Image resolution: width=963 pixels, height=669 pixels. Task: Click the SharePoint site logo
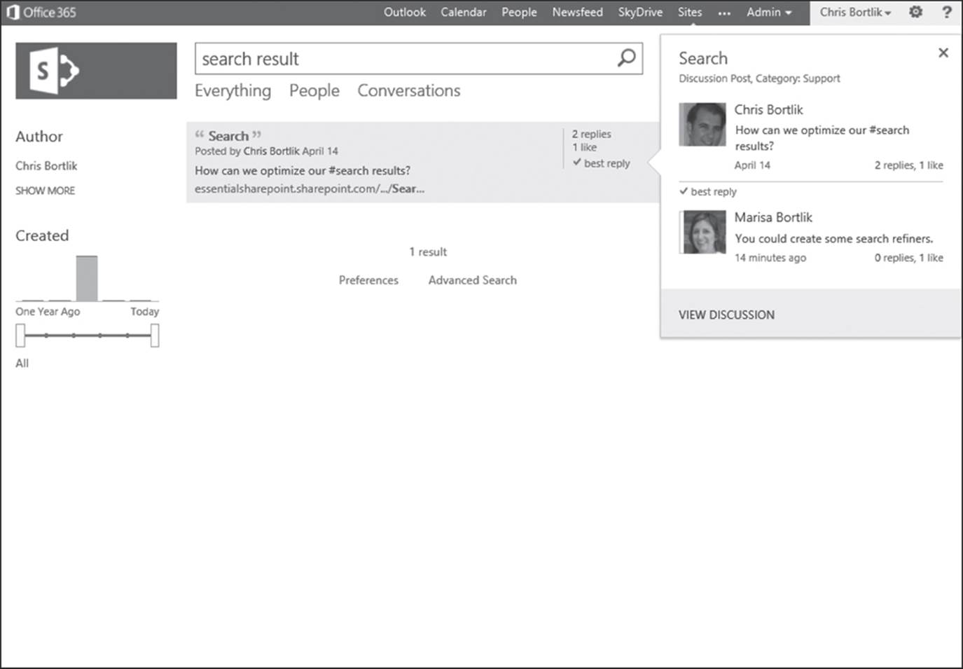point(96,71)
